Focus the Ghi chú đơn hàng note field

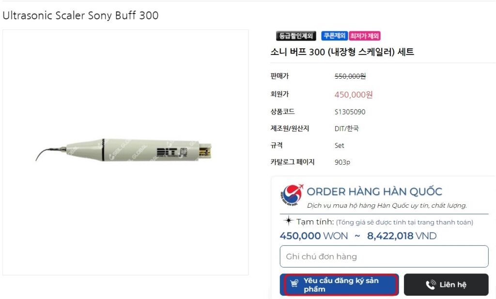pyautogui.click(x=384, y=256)
